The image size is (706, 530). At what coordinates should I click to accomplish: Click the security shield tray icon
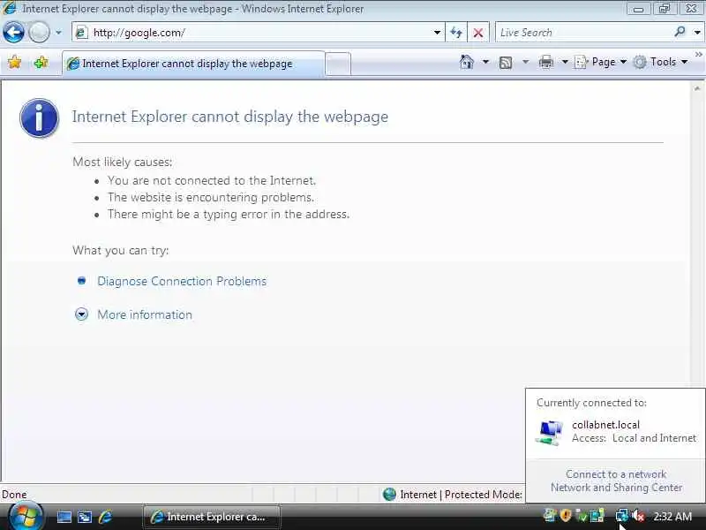(x=566, y=515)
